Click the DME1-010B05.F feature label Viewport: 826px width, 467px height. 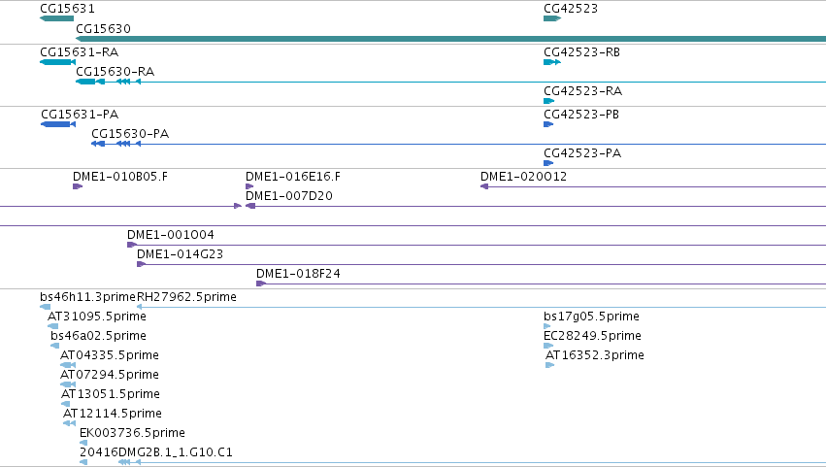pyautogui.click(x=120, y=177)
